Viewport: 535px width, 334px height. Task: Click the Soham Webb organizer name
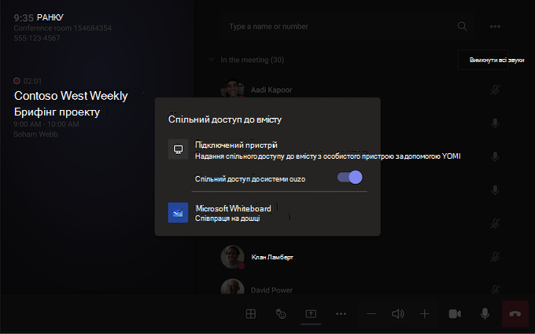coord(35,134)
